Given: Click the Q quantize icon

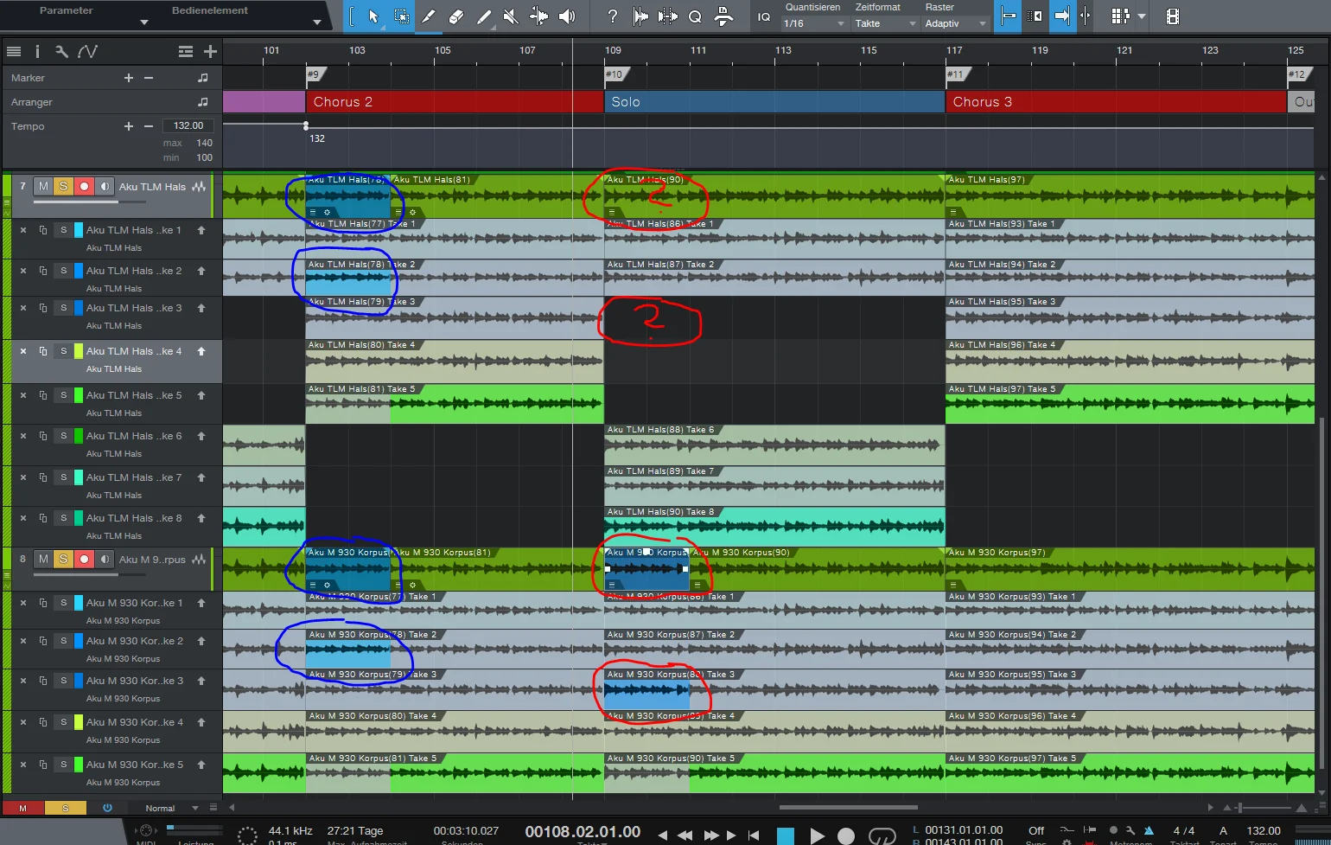Looking at the screenshot, I should [695, 16].
